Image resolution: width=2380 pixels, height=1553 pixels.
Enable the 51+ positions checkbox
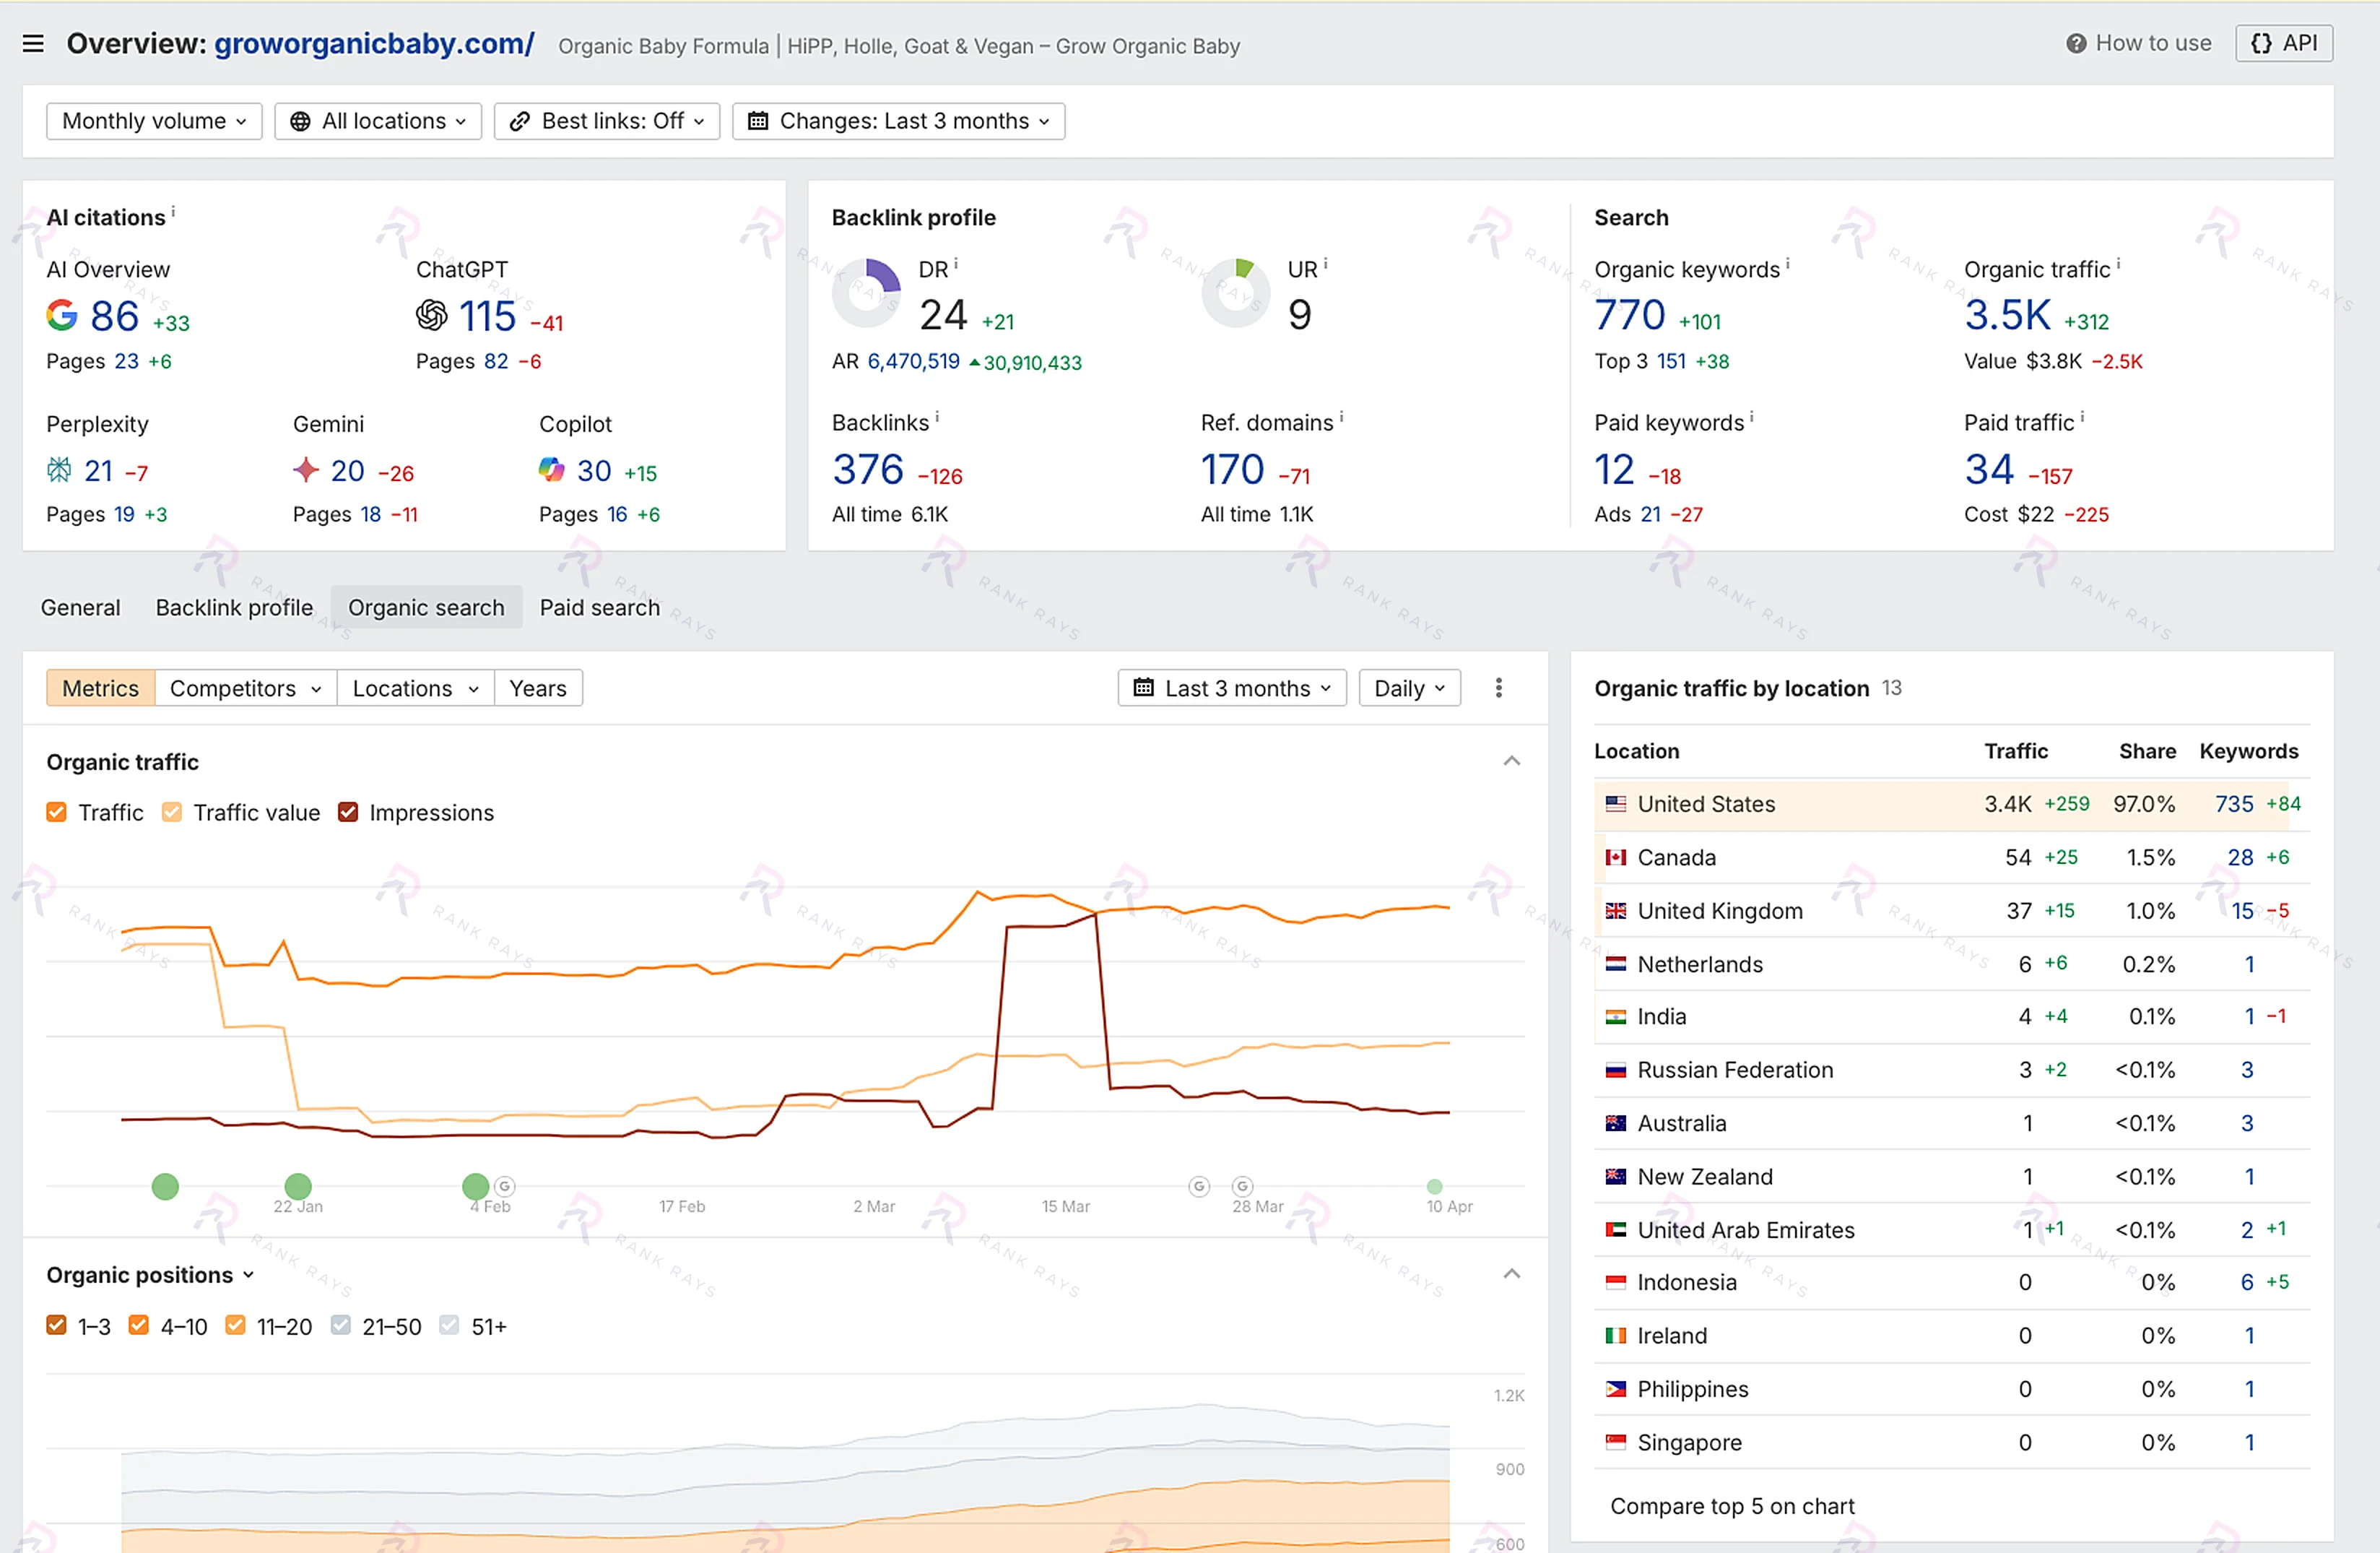[x=450, y=1326]
